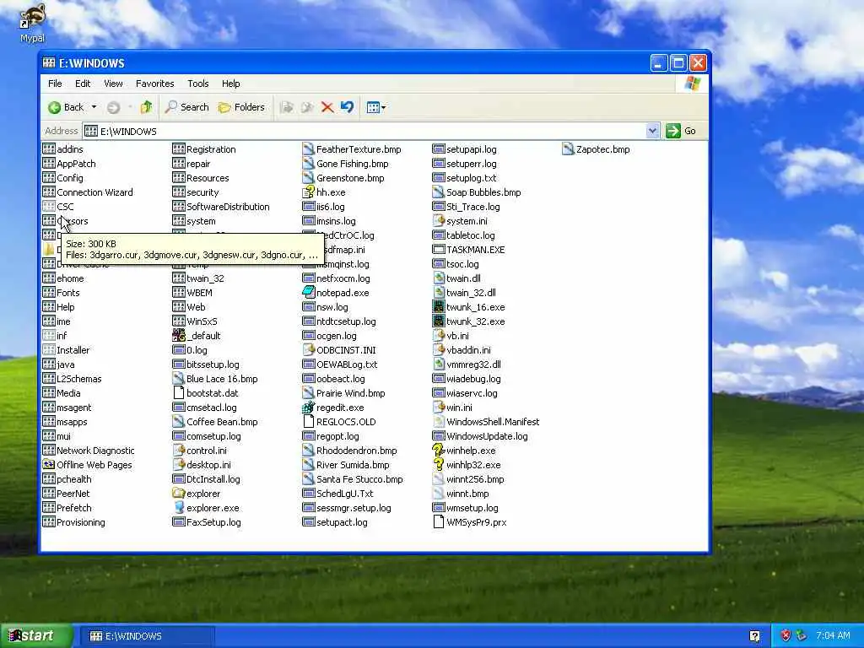
Task: Click the Copy To toolbar icon
Action: 307,107
